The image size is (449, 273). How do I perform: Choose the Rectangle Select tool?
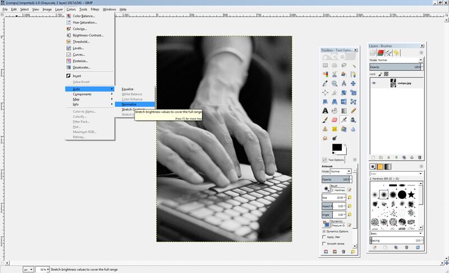(x=325, y=65)
